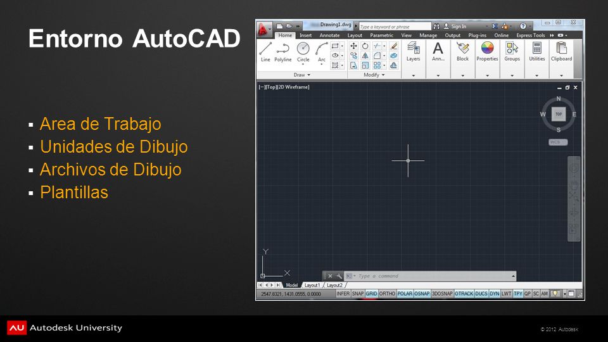This screenshot has width=608, height=342.
Task: Switch to the Layout1 tab
Action: (x=312, y=285)
